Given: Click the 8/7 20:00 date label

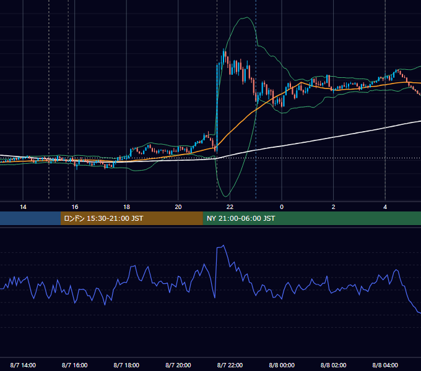Looking at the screenshot, I should [178, 365].
